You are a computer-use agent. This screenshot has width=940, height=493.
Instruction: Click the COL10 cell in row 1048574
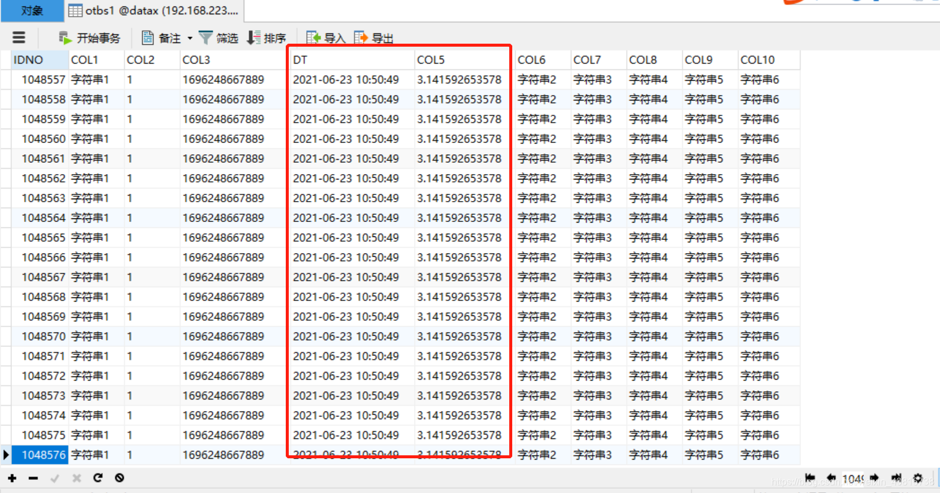click(769, 415)
